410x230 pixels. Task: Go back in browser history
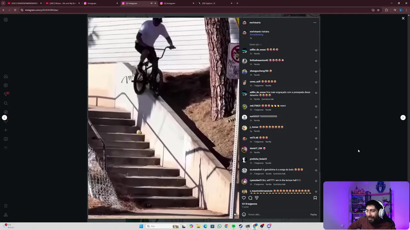pos(3,10)
